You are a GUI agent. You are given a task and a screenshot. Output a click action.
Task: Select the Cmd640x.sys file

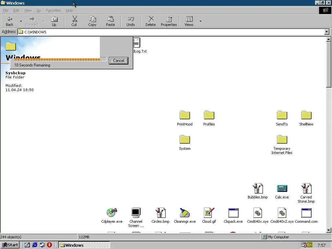click(x=258, y=216)
